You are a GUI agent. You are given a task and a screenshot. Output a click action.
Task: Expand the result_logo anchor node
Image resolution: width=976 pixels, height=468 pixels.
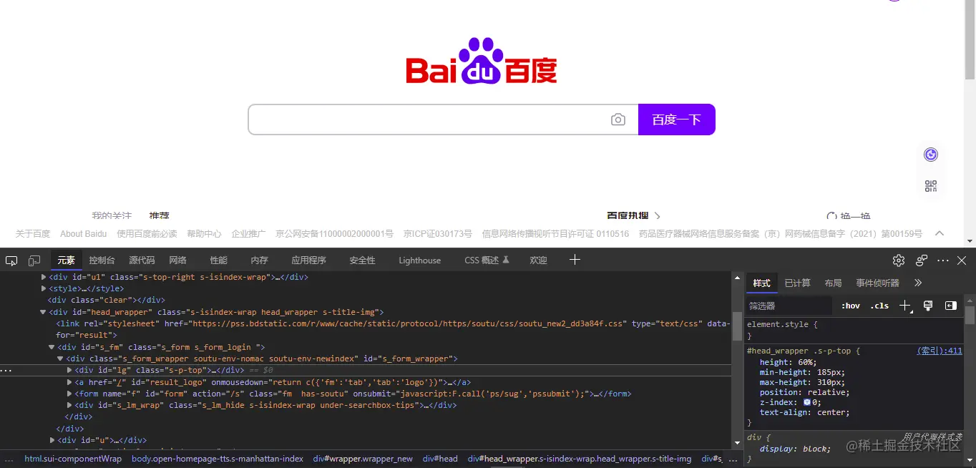[x=69, y=382]
